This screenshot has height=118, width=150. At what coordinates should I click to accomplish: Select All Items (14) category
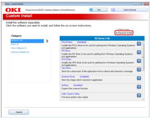tap(27, 41)
